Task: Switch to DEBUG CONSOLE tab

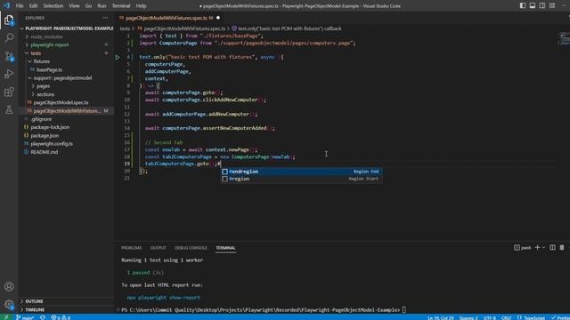Action: [x=191, y=248]
